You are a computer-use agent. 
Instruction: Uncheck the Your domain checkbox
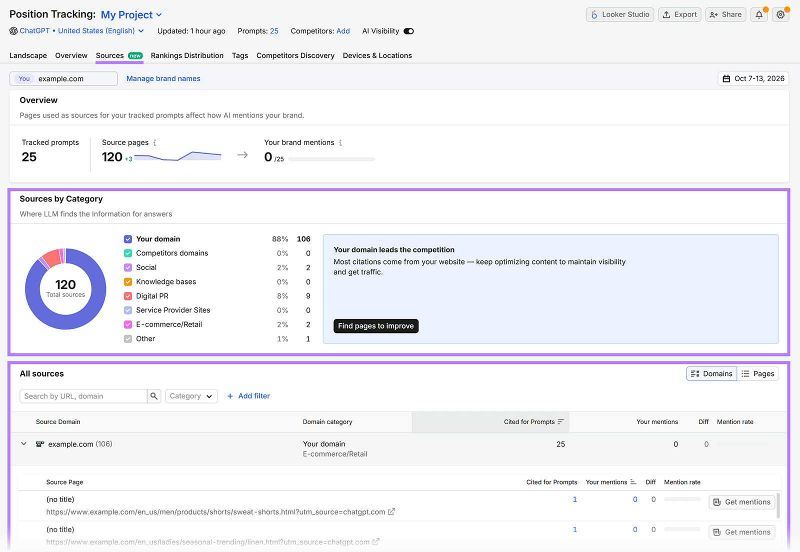[x=128, y=239]
